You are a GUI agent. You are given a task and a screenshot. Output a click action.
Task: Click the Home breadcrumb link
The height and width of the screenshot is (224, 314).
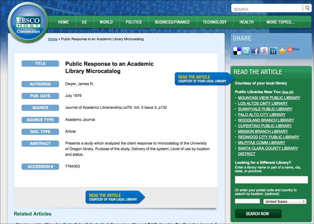(x=53, y=39)
